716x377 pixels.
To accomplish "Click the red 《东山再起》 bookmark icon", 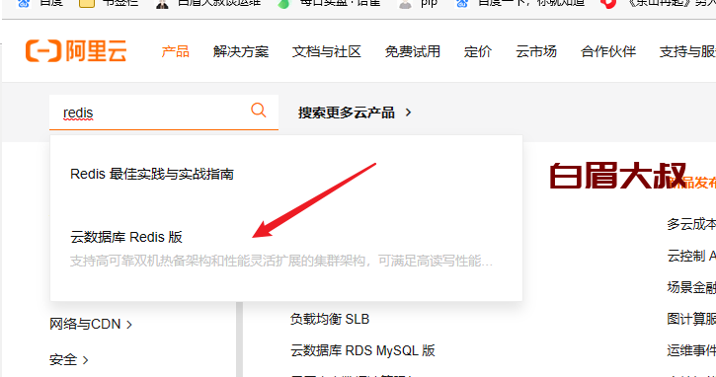I will coord(608,4).
